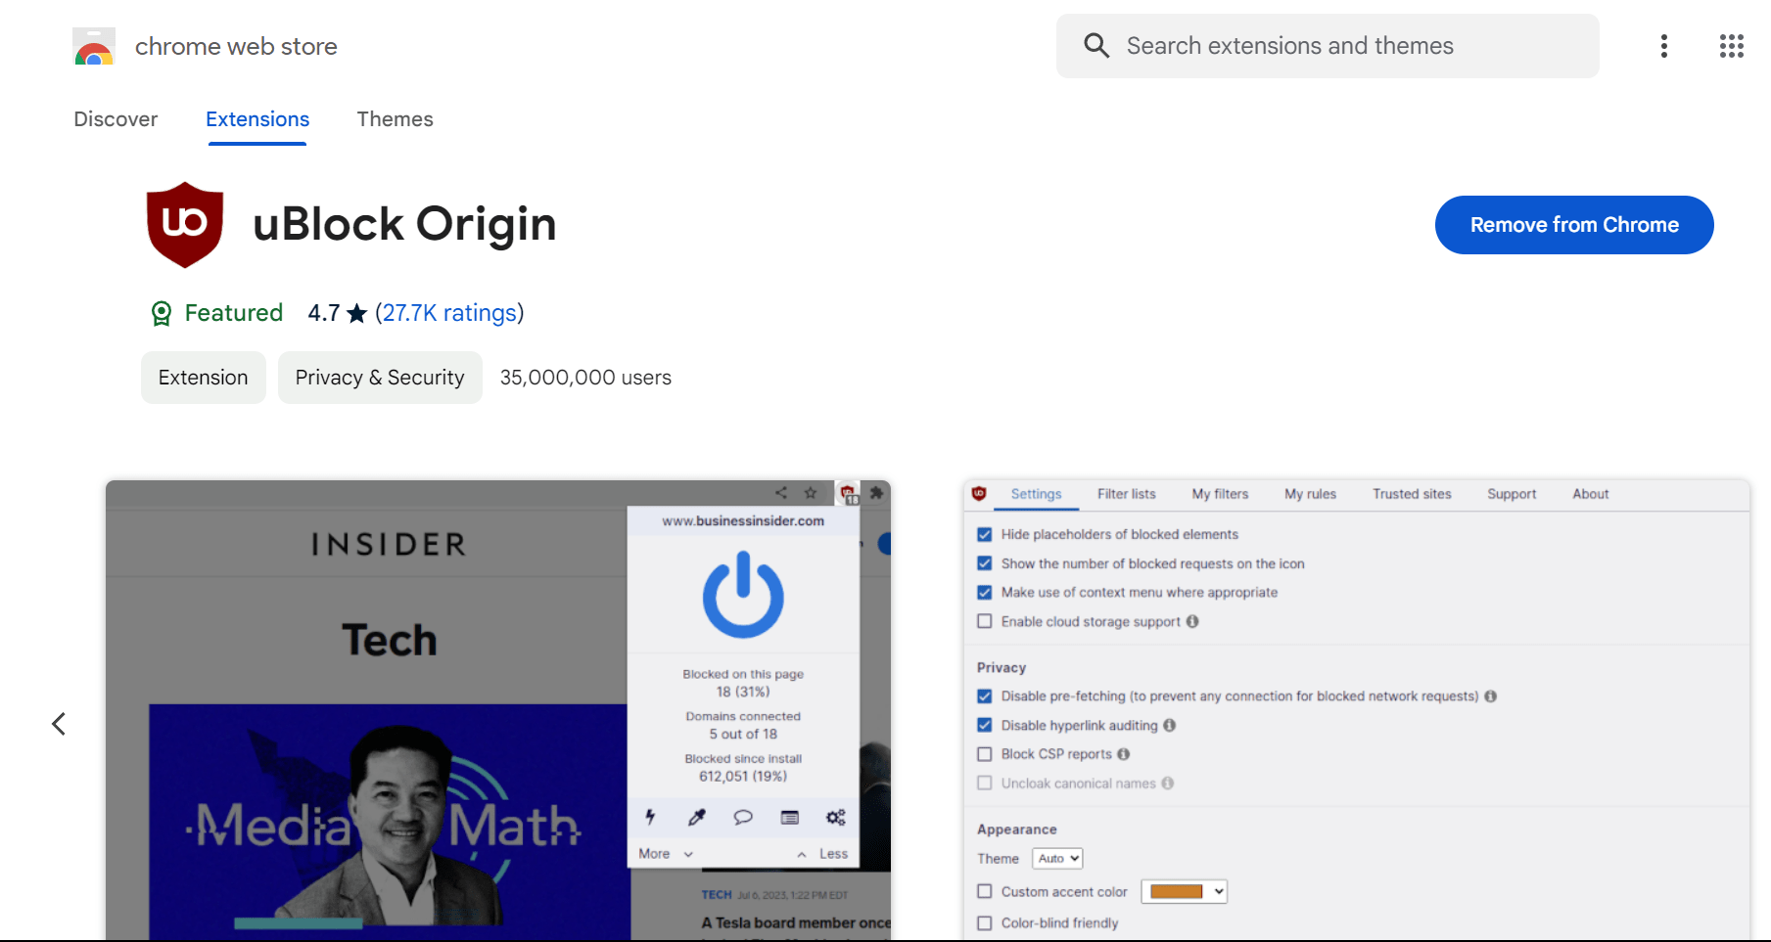Click the info icon next to cloud storage support

tap(1192, 621)
